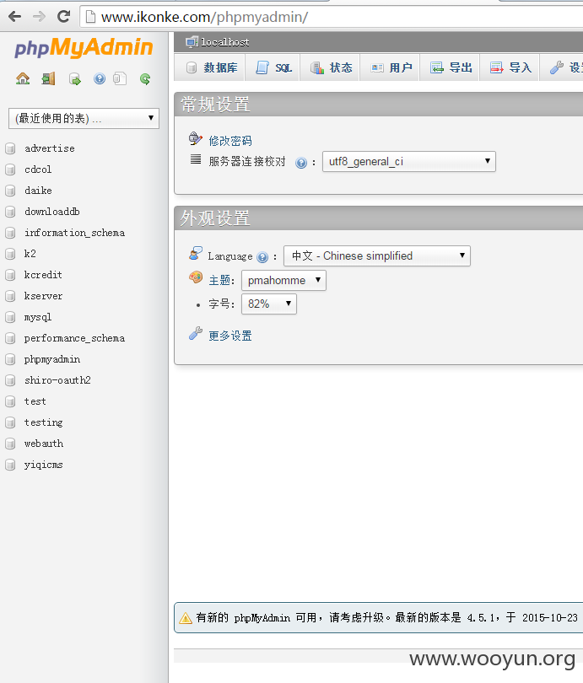583x683 pixels.
Task: Click the log out door icon
Action: (x=48, y=79)
